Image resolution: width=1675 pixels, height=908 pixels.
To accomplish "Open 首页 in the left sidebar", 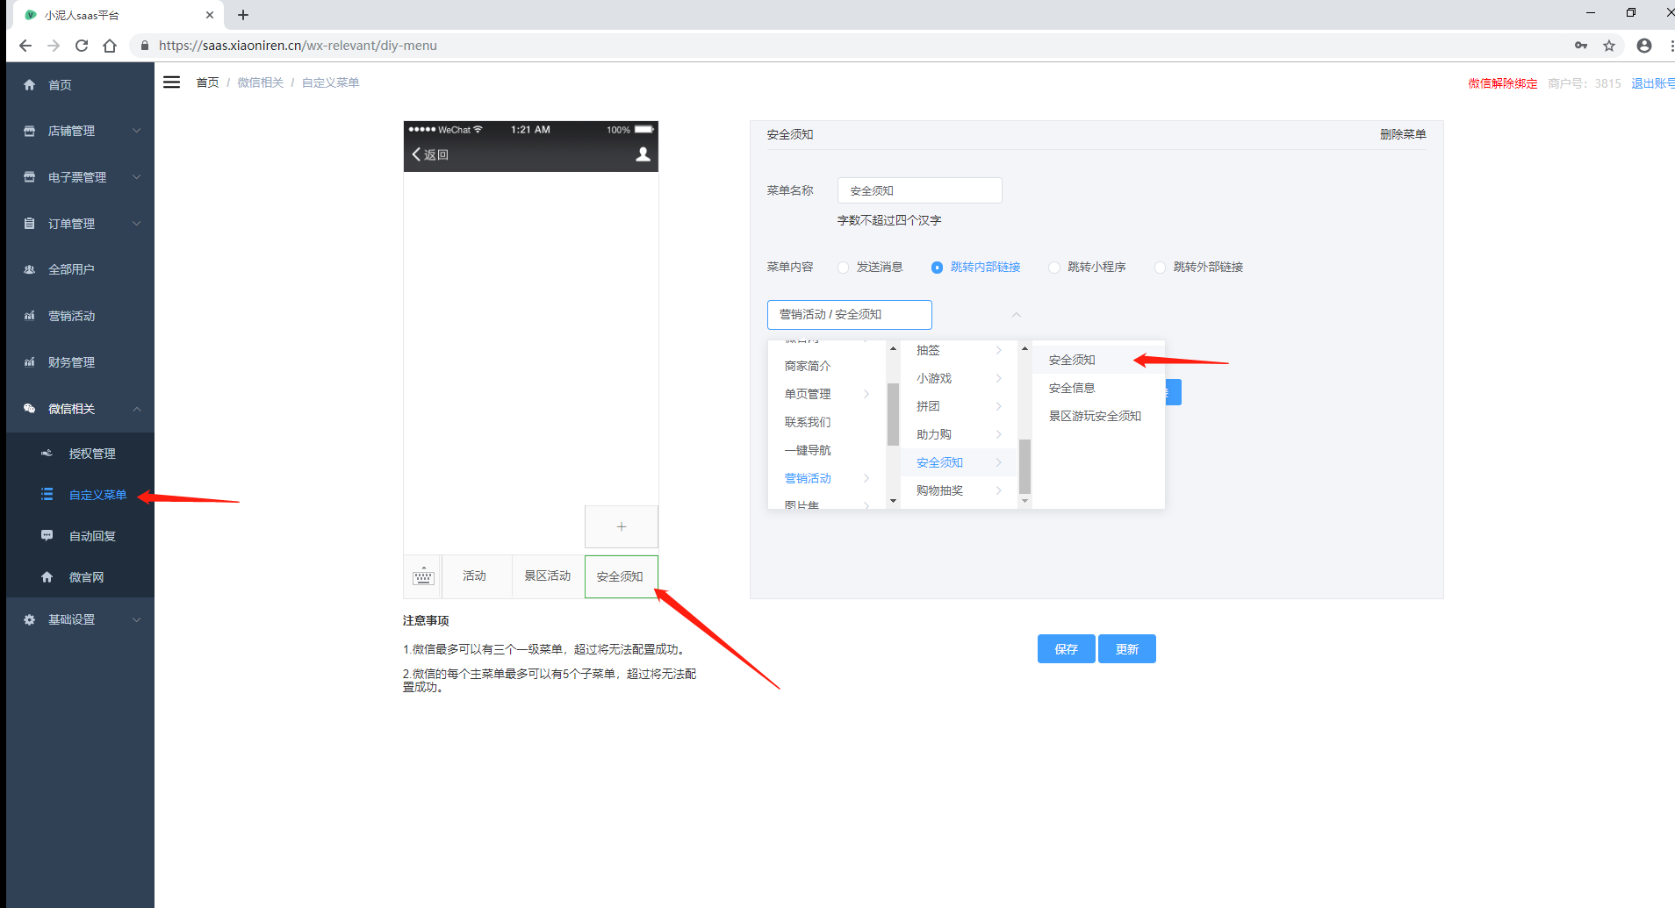I will (x=60, y=85).
